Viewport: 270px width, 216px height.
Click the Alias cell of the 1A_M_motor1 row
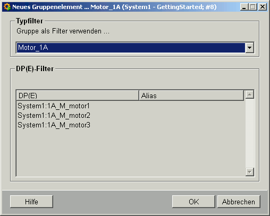point(191,106)
